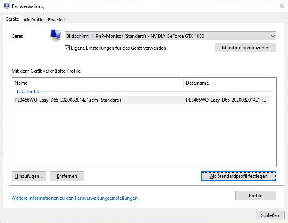
Task: Click the Farbverwaltung title bar icon
Action: point(7,6)
